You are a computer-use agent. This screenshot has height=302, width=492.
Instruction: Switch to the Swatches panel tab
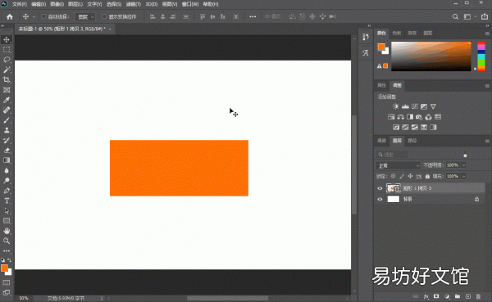[x=397, y=33]
